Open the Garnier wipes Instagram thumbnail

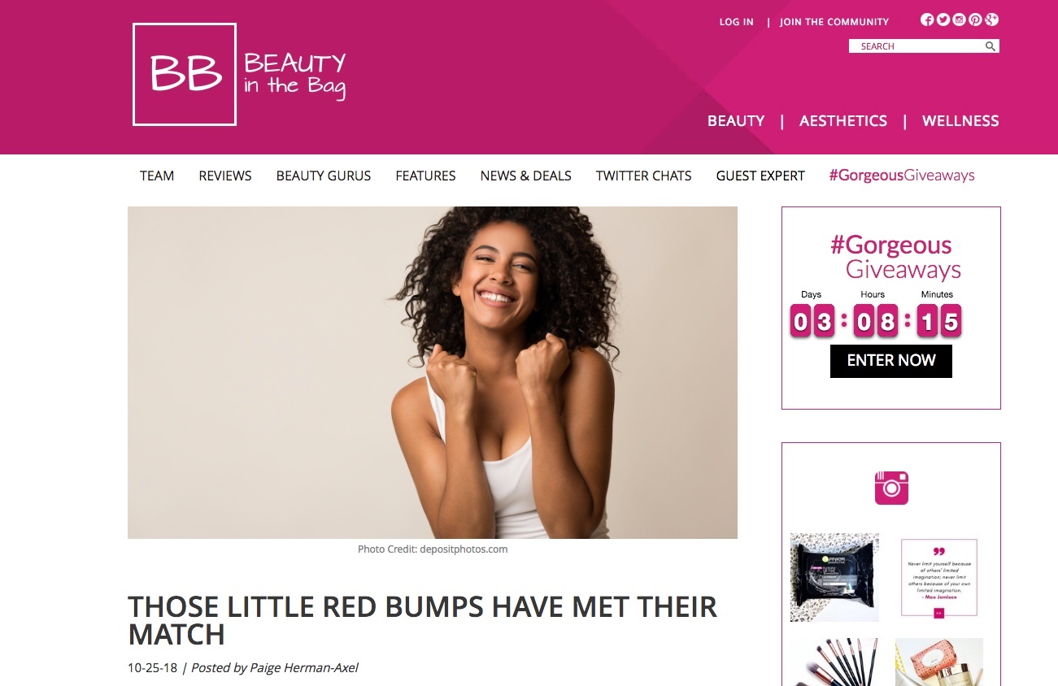pyautogui.click(x=834, y=577)
